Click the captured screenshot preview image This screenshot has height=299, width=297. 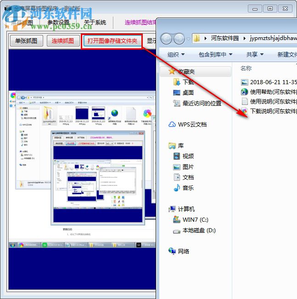tap(82, 170)
